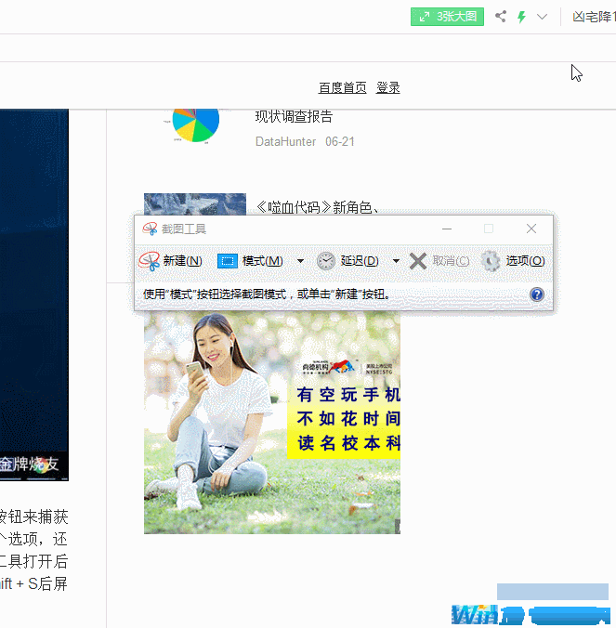Image resolution: width=616 pixels, height=628 pixels.
Task: Click the DataHunter source name
Action: 285,142
